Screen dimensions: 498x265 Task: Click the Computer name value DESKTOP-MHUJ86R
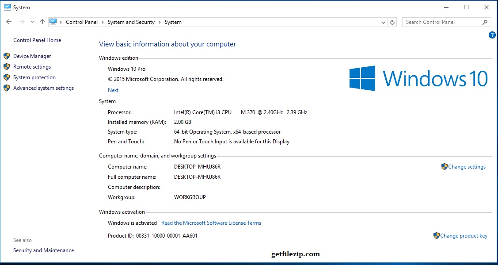coord(197,167)
